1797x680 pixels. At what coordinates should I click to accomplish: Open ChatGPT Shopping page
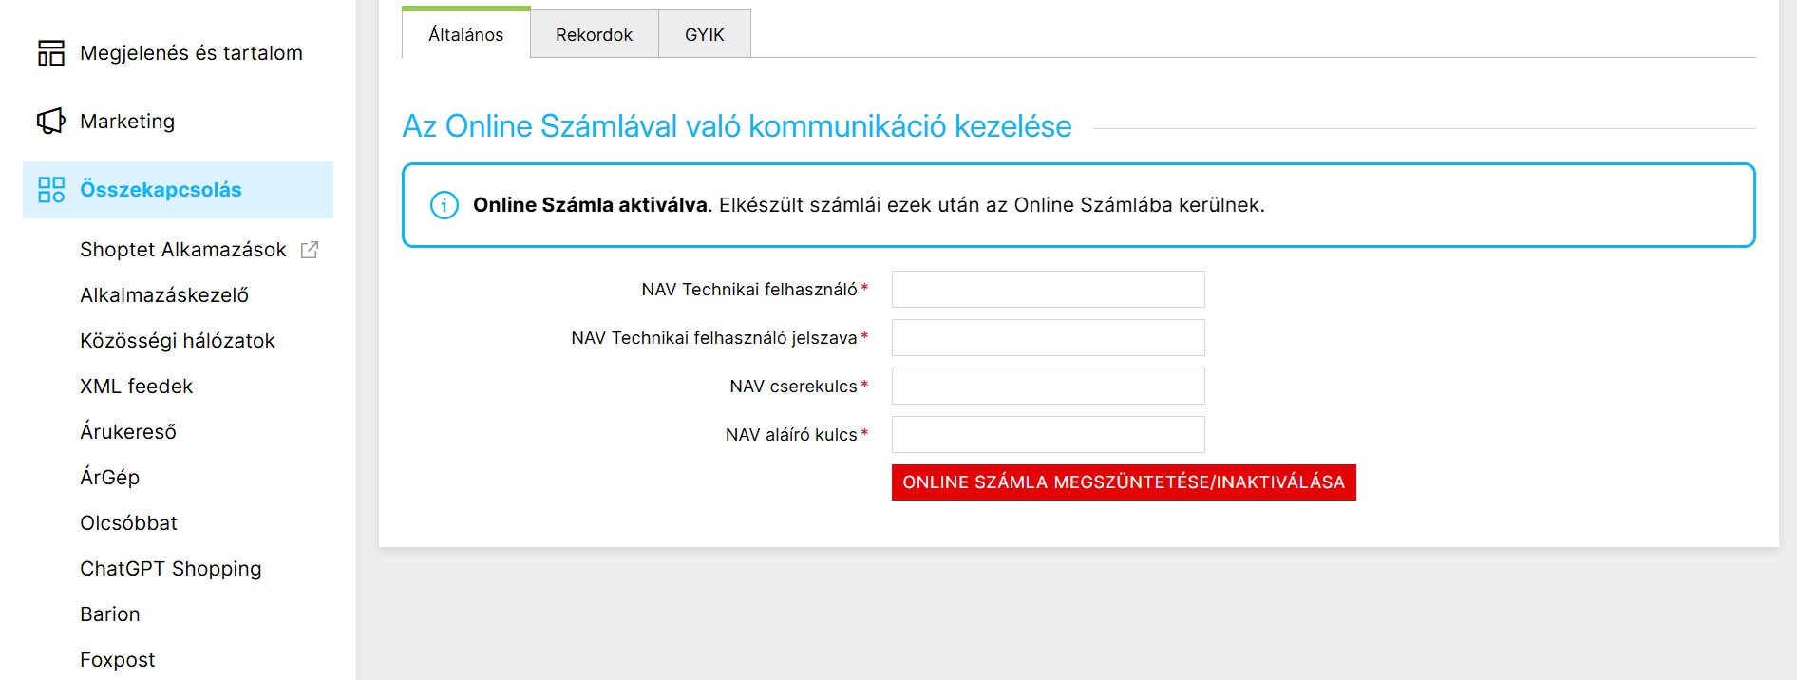click(x=171, y=569)
